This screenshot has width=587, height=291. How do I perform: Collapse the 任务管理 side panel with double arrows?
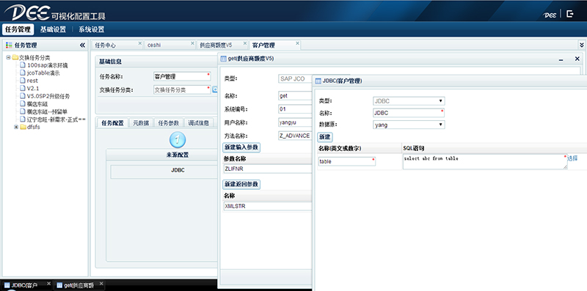click(x=82, y=45)
